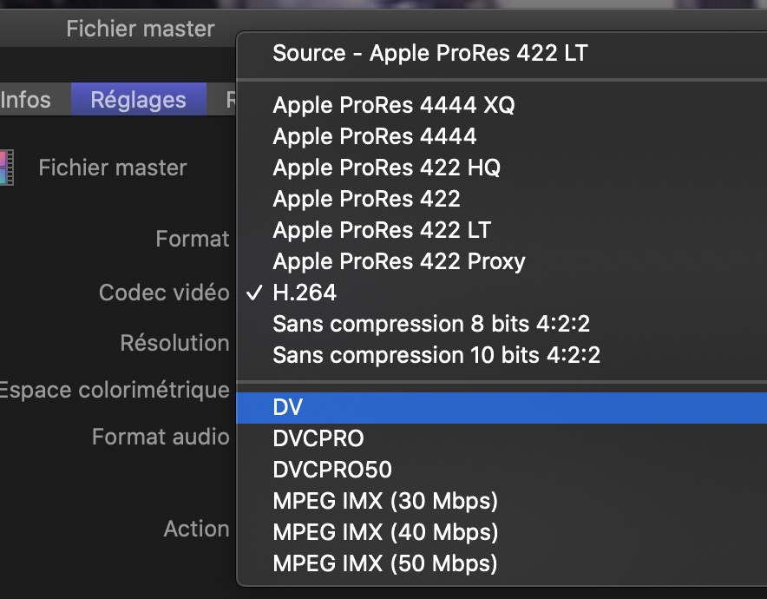Click the Fichier master window title
767x599 pixels.
(x=140, y=29)
